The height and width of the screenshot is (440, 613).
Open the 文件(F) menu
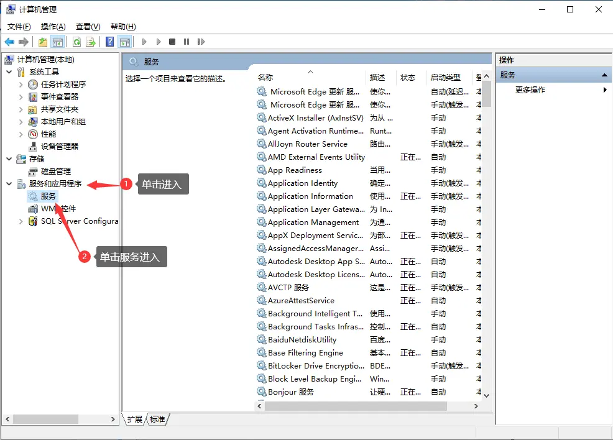pyautogui.click(x=19, y=27)
